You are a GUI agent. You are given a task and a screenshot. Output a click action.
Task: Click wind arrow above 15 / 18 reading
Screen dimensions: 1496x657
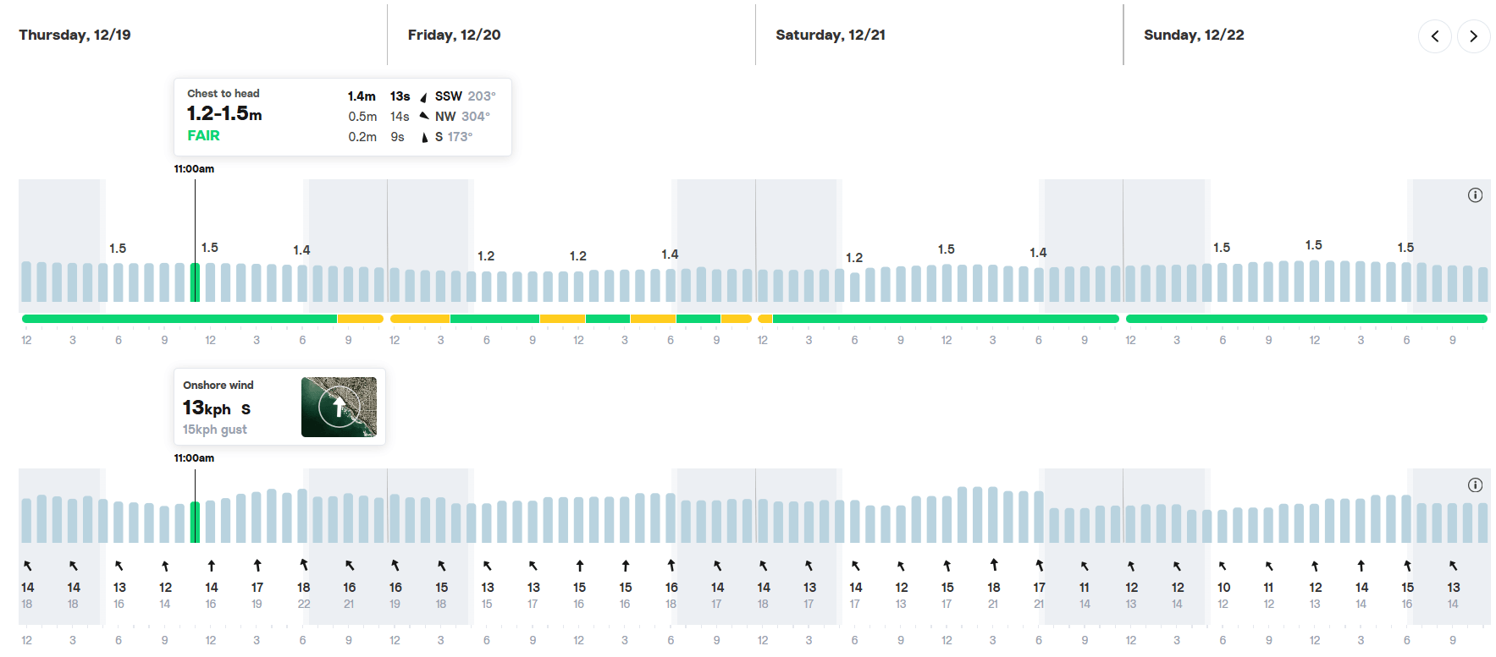442,566
